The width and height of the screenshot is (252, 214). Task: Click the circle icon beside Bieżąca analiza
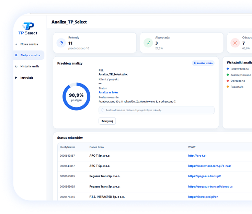click(16, 55)
